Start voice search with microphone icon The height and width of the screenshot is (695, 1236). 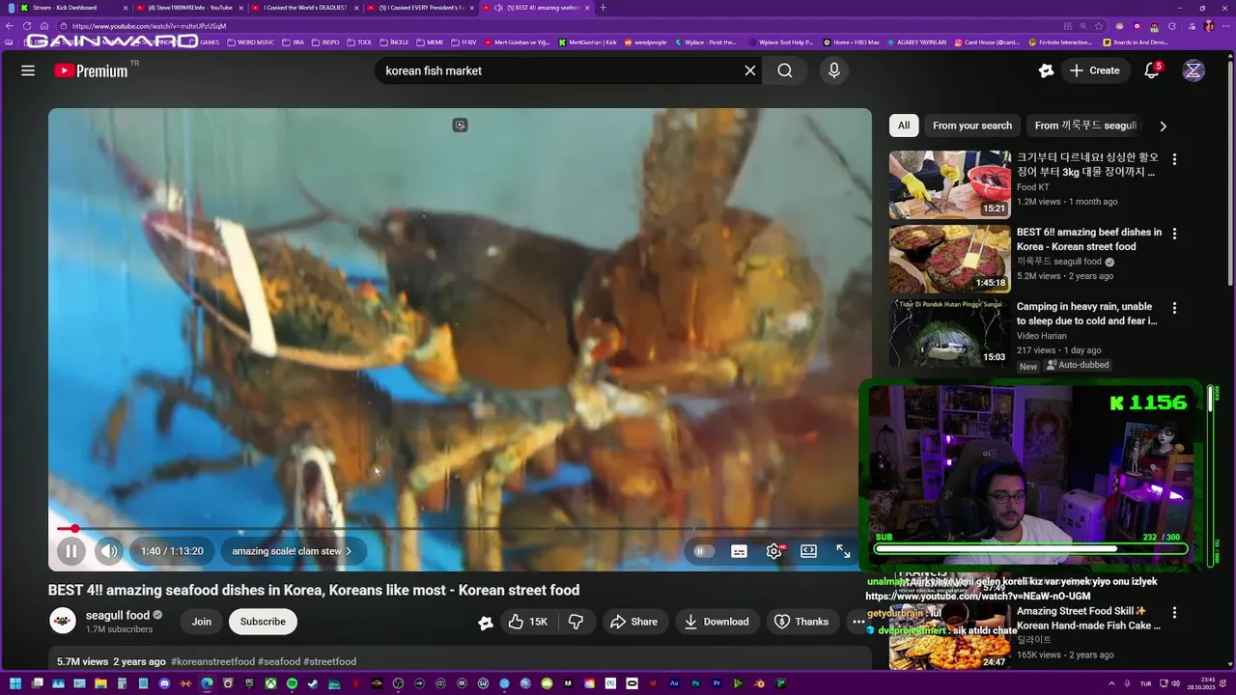(834, 70)
